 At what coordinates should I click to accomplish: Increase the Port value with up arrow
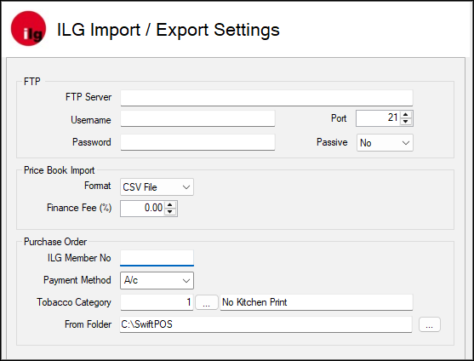tap(406, 115)
